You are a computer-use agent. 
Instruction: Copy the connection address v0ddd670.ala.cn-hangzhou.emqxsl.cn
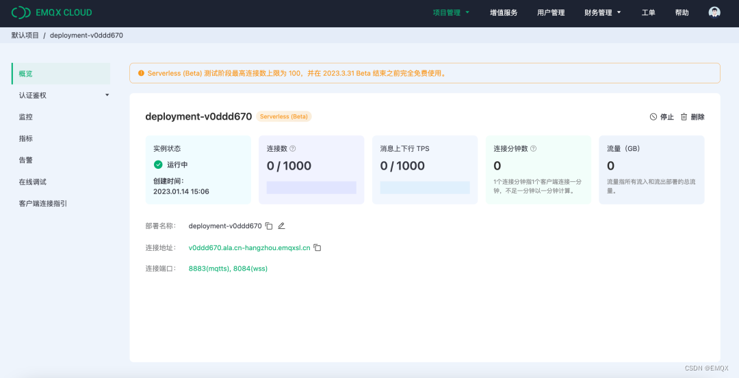pyautogui.click(x=317, y=247)
